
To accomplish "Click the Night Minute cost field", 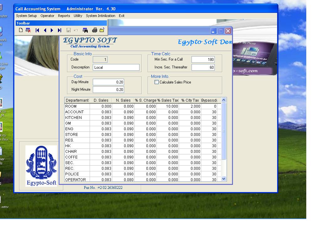I will tap(108, 89).
